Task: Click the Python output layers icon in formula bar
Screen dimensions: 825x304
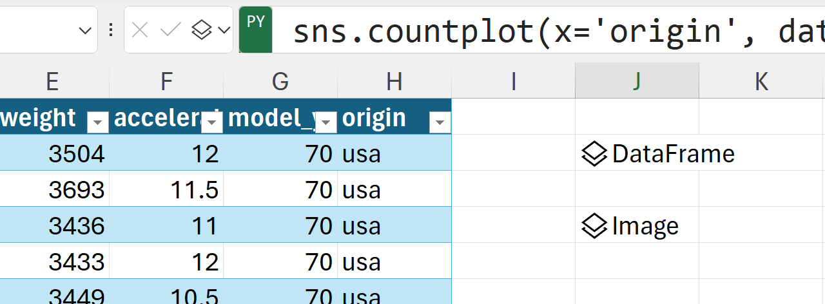Action: click(x=202, y=30)
